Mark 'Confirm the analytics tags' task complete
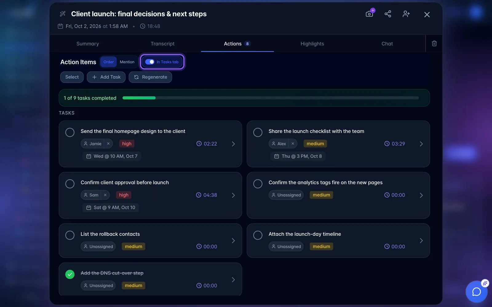This screenshot has height=307, width=492. pyautogui.click(x=258, y=184)
